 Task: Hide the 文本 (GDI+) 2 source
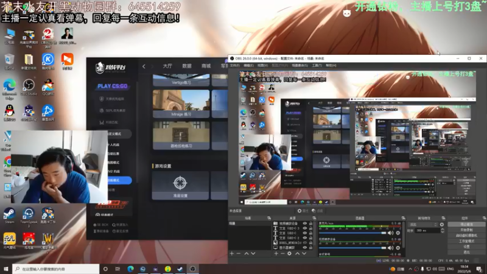pyautogui.click(x=305, y=238)
